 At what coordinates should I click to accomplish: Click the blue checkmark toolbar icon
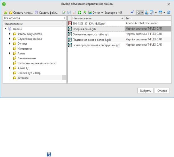pyautogui.click(x=132, y=13)
